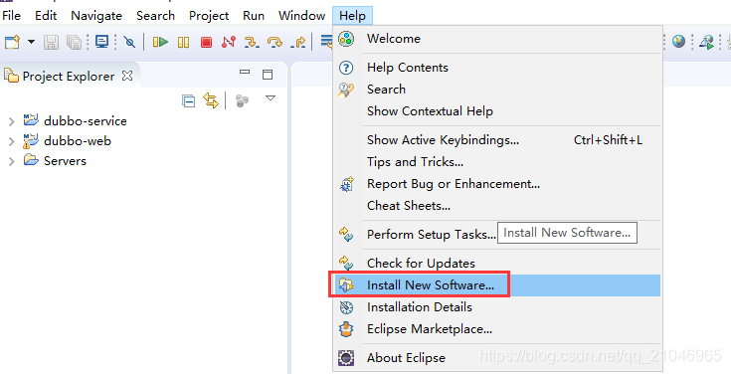The image size is (731, 374).
Task: Click the Step Over icon
Action: click(274, 43)
